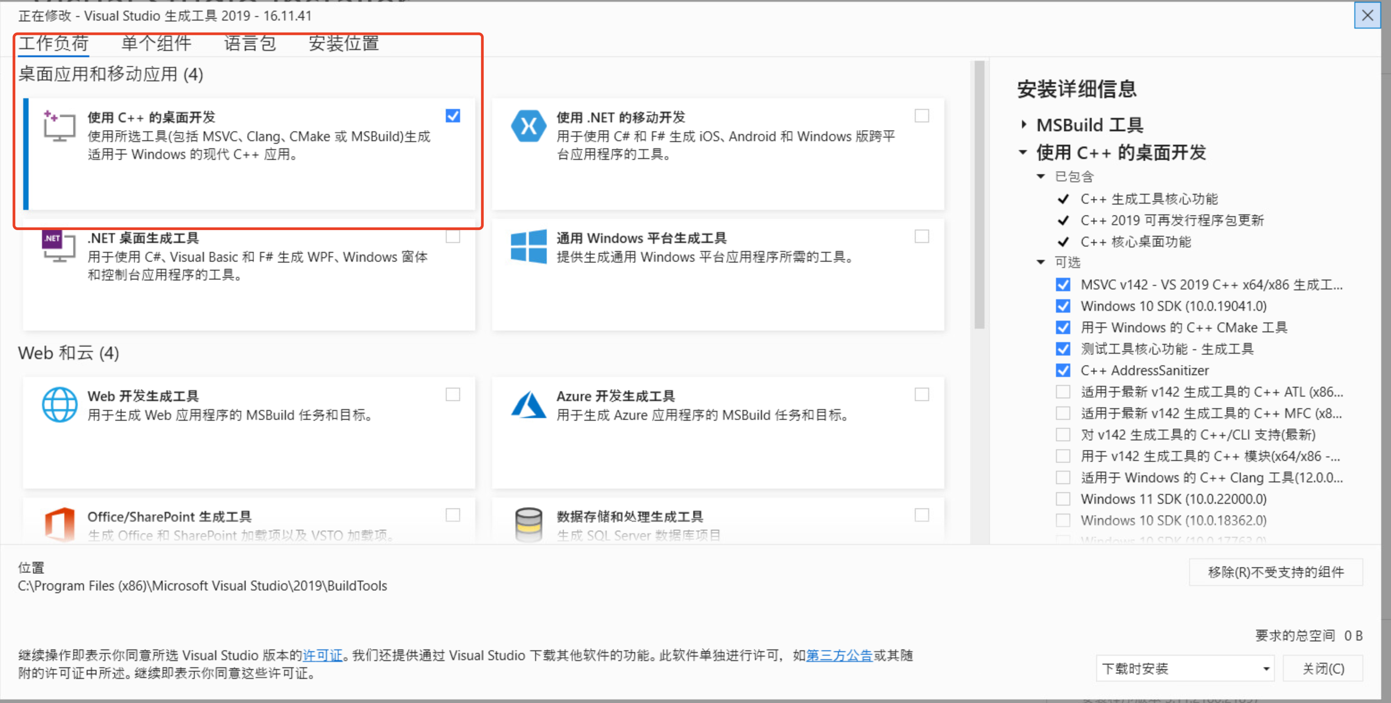Select the C++ 2019 可再发行程序包更新 item
This screenshot has width=1391, height=703.
pyautogui.click(x=1172, y=220)
